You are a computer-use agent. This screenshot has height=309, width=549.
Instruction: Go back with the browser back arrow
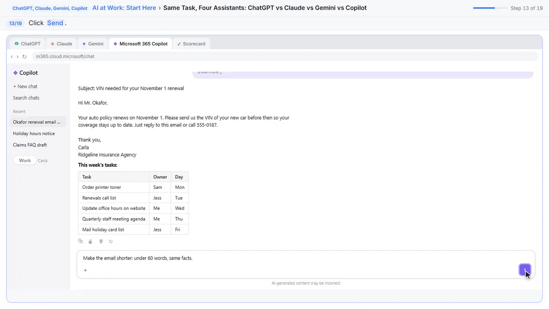point(12,57)
